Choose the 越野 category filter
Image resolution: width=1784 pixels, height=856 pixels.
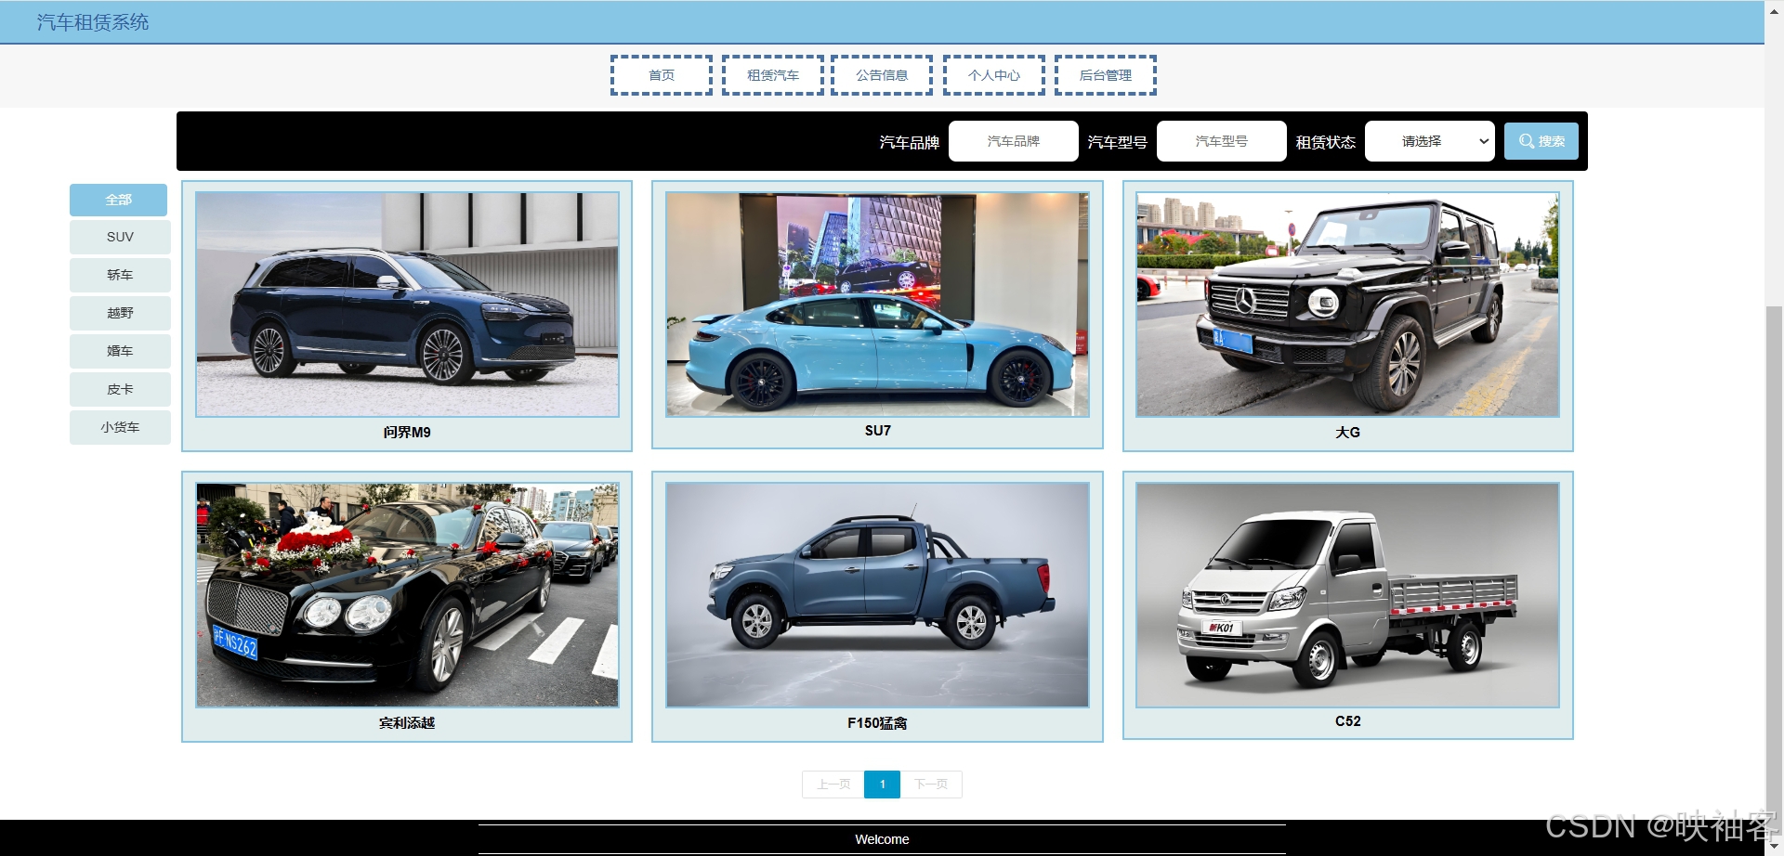click(x=120, y=313)
